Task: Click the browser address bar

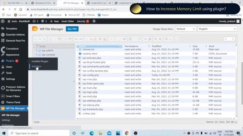Action: point(77,9)
